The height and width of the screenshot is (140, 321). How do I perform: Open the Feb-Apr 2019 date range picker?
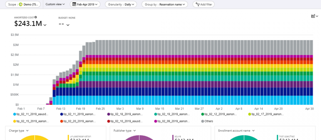click(x=85, y=4)
